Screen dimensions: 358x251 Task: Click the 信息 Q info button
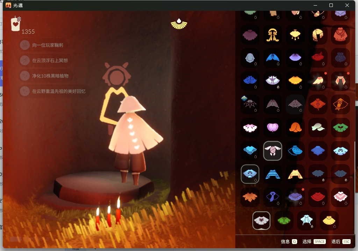289,242
